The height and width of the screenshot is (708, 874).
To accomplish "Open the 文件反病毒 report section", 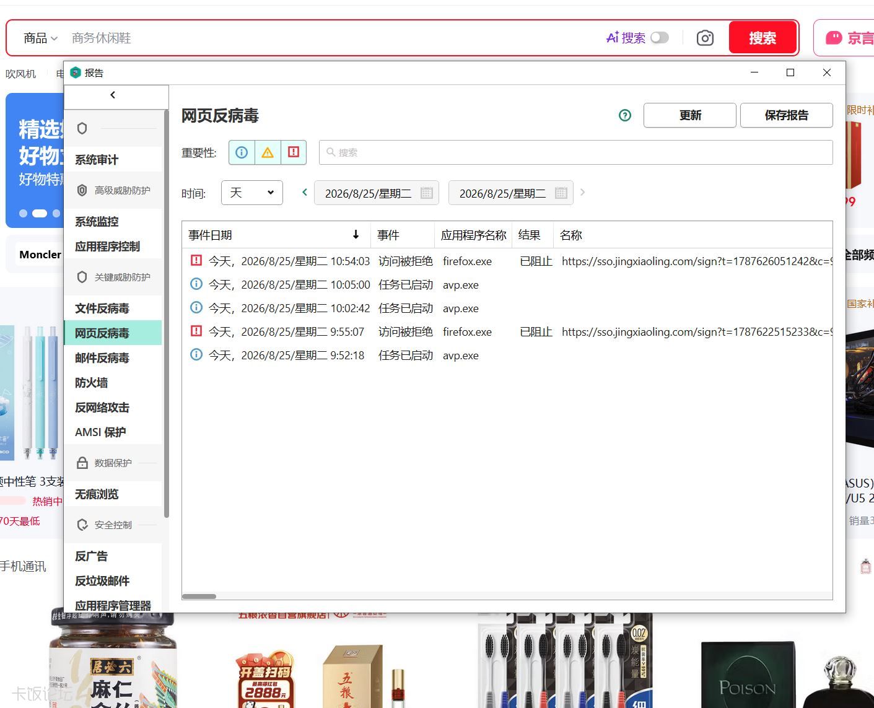I will point(113,308).
